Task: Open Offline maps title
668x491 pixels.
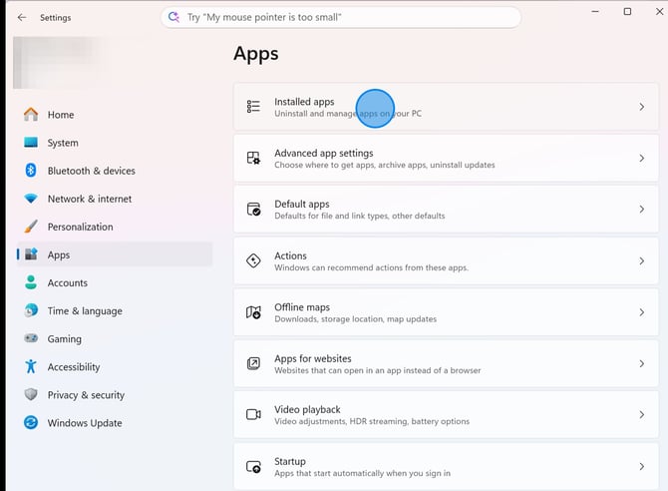Action: click(x=302, y=307)
